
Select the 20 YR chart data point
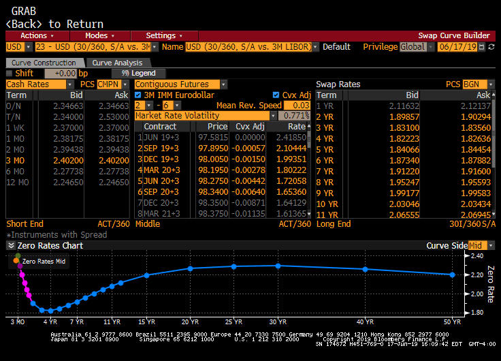pos(190,268)
